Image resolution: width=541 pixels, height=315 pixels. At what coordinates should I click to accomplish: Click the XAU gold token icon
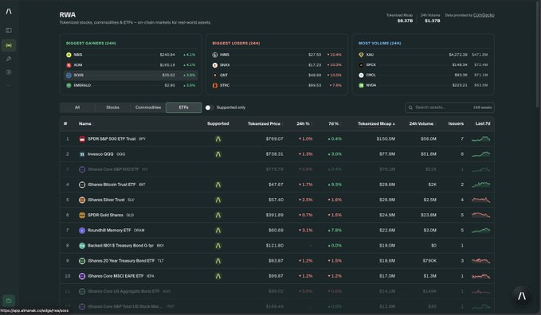(x=361, y=54)
